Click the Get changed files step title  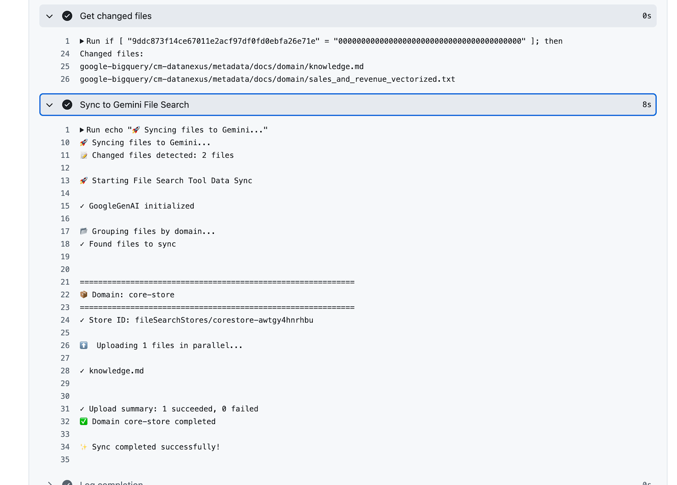coord(116,16)
